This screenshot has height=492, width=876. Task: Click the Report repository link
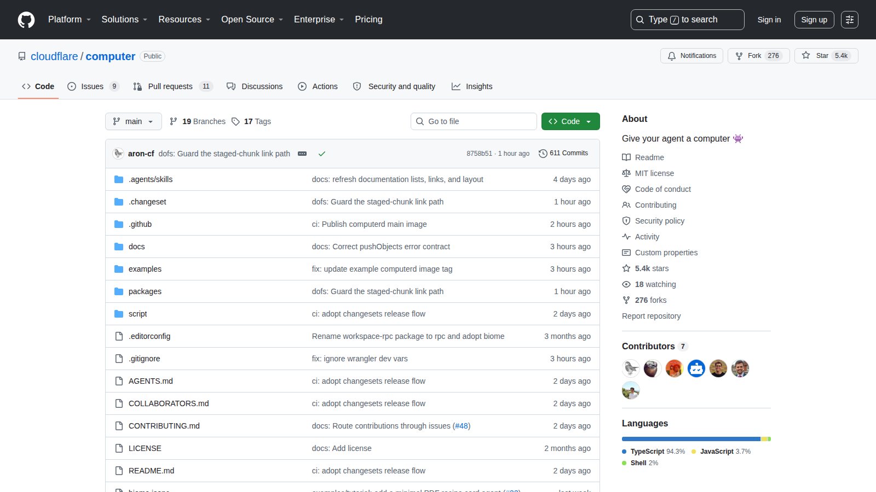652,316
